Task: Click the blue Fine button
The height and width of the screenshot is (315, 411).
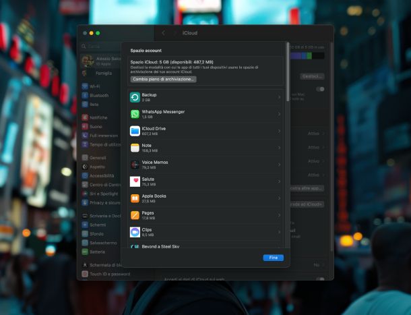Action: pyautogui.click(x=274, y=258)
